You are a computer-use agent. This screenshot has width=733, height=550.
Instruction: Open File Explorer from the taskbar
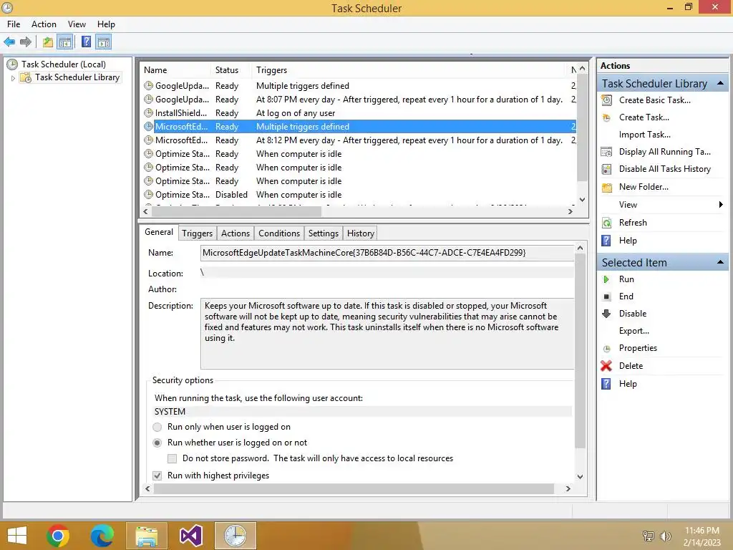coord(146,536)
